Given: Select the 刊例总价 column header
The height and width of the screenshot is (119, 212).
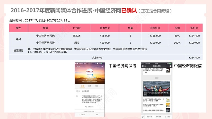Looking at the screenshot, I should [x=155, y=28].
